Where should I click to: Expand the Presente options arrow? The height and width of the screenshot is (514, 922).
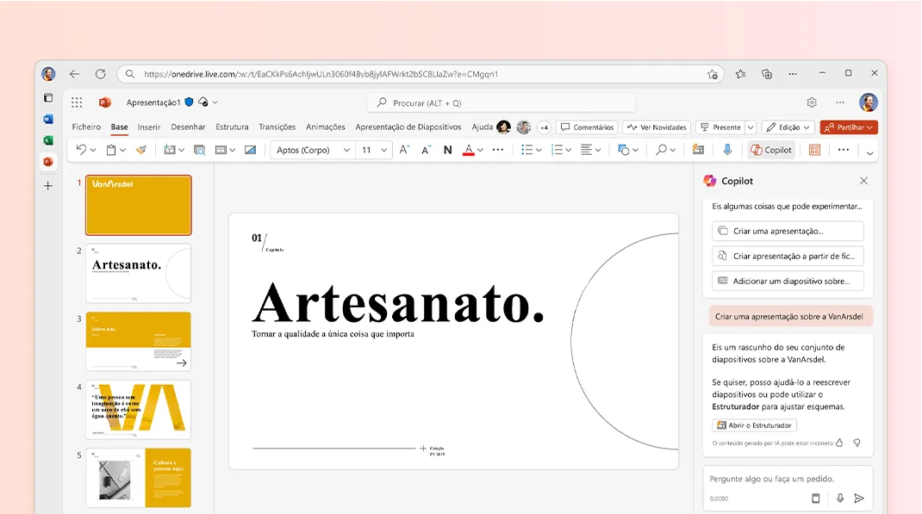(751, 127)
